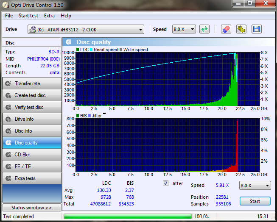
Task: Click the Opti Drive Control title bar icon
Action: coord(6,5)
